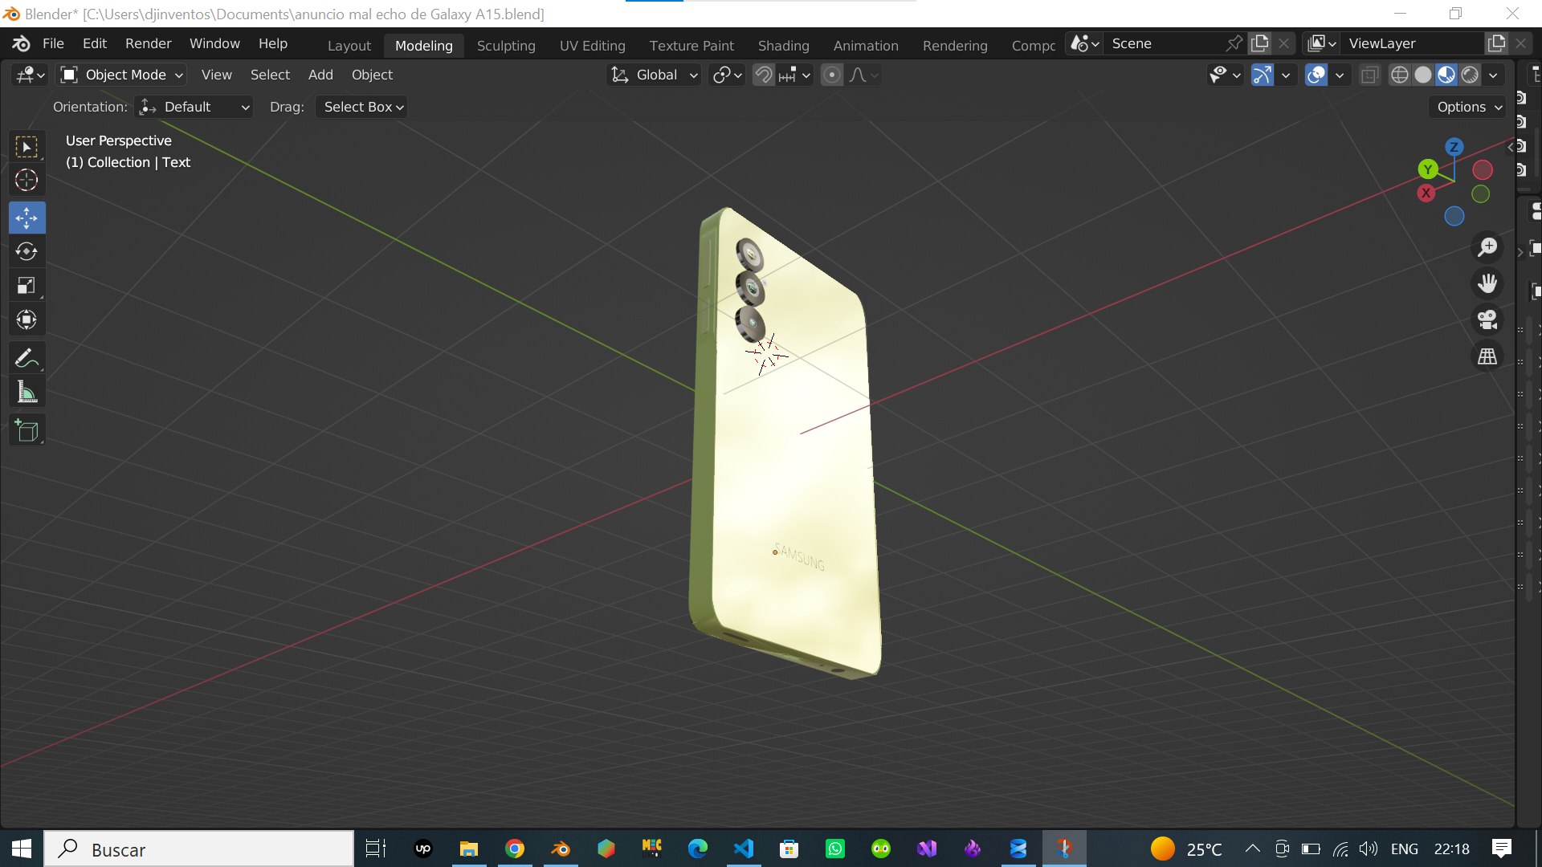Open the File menu
Screen dimensions: 1542x867
53,43
